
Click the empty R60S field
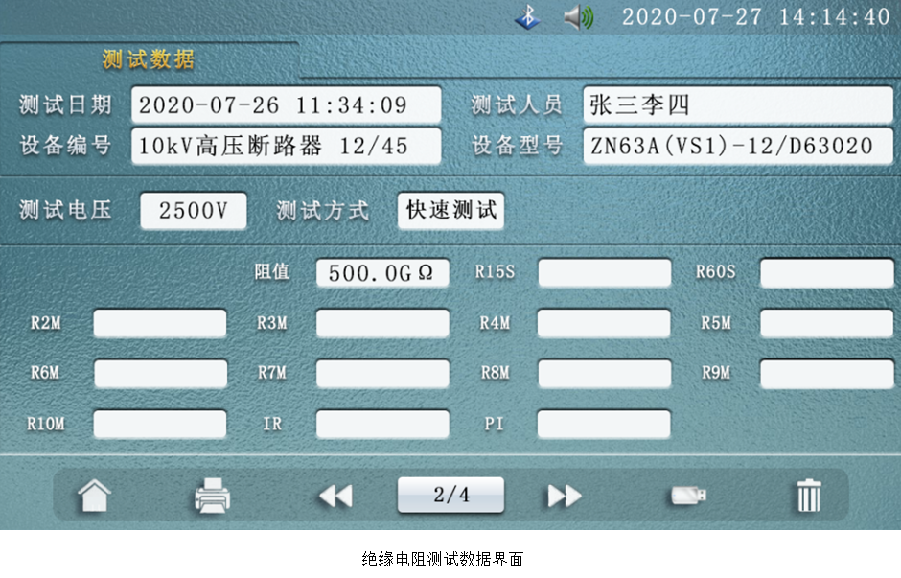click(827, 273)
